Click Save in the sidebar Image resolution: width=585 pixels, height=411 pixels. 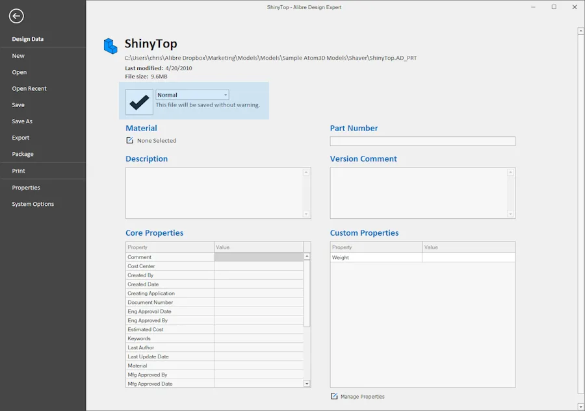(18, 105)
